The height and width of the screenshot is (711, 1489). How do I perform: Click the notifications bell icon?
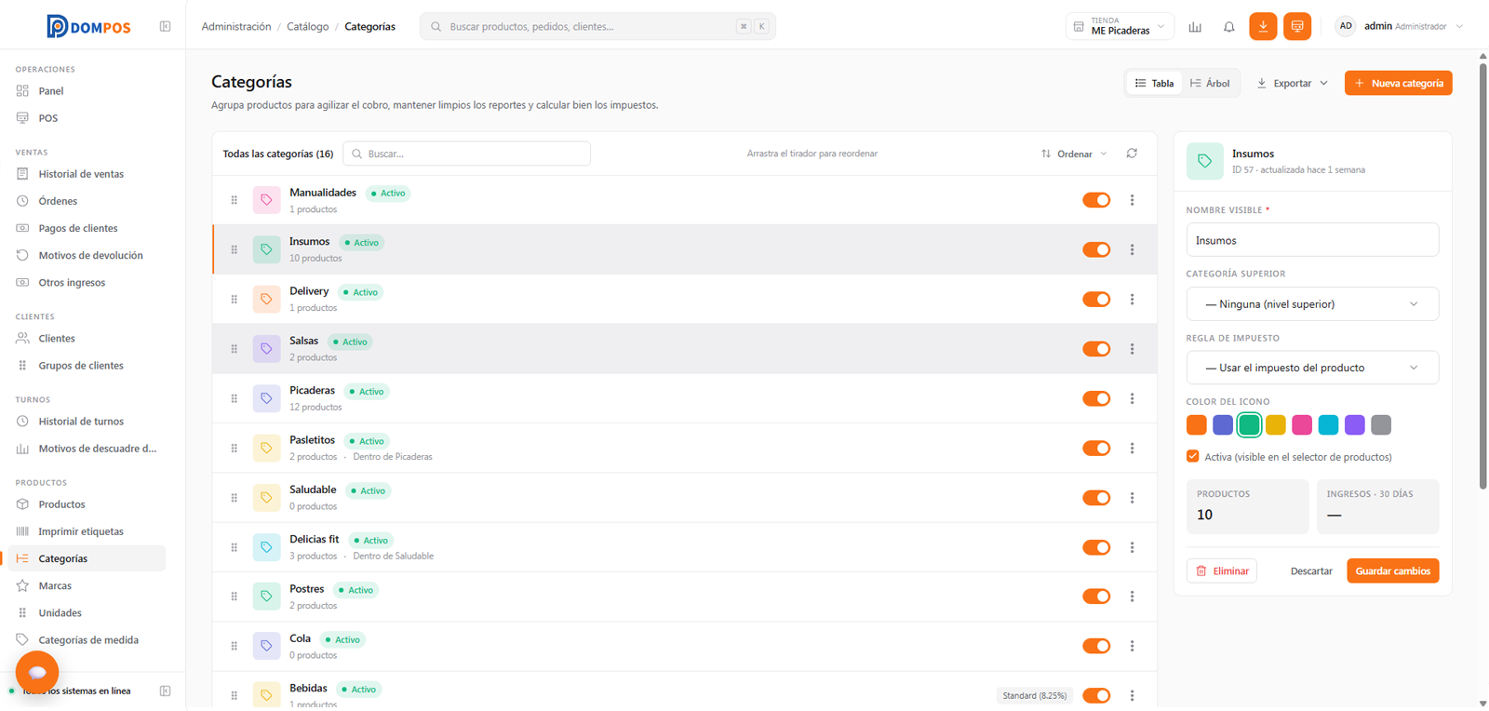[x=1228, y=27]
